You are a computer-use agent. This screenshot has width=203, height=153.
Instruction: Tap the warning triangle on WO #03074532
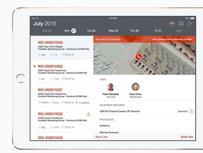pyautogui.click(x=88, y=114)
